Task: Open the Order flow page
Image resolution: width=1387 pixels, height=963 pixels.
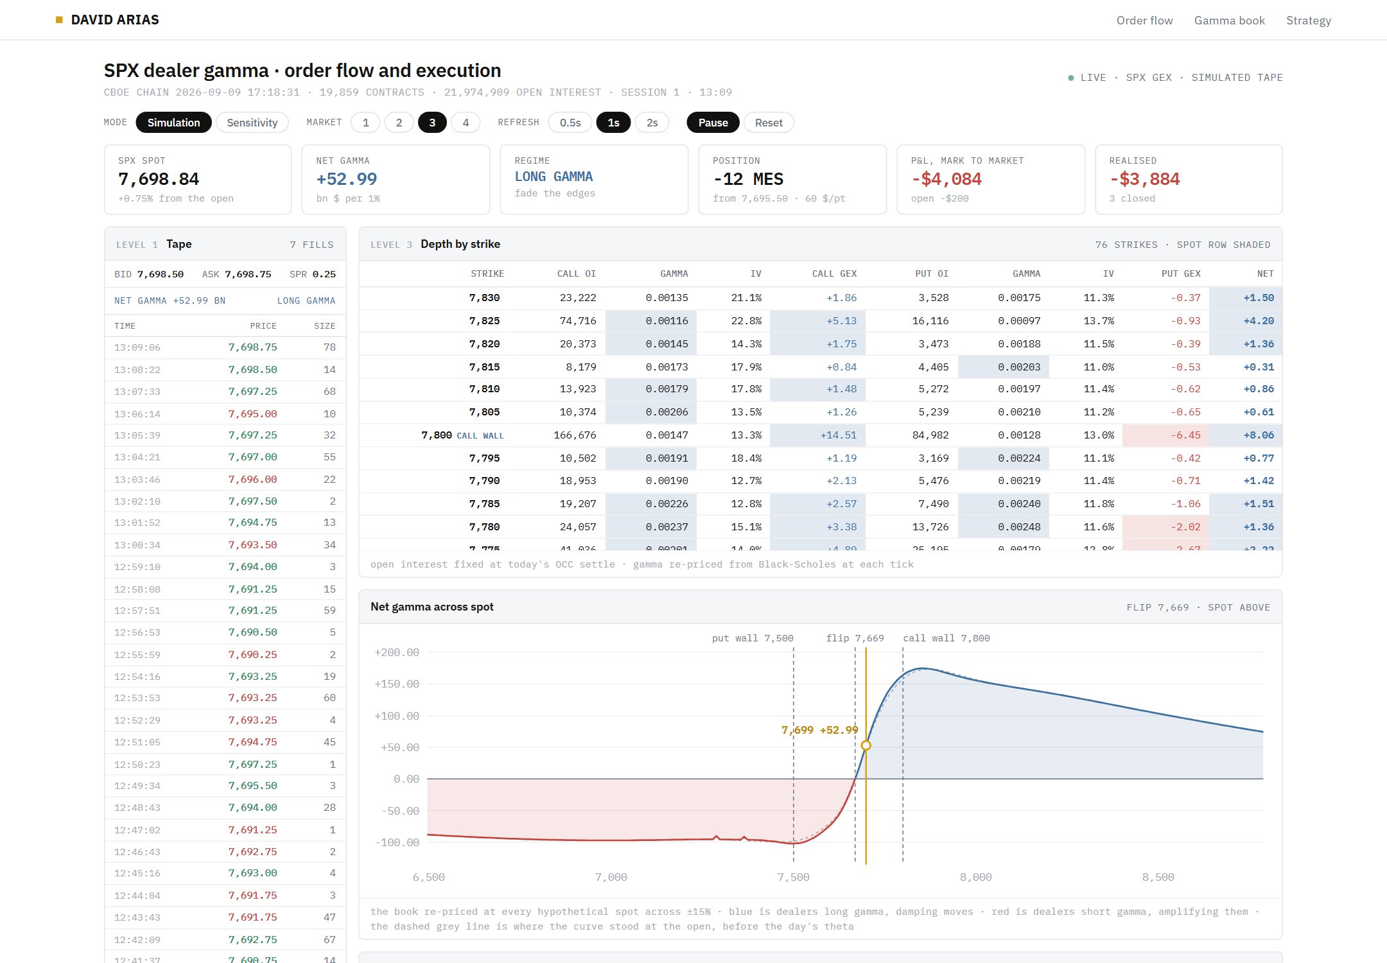Action: pos(1144,21)
